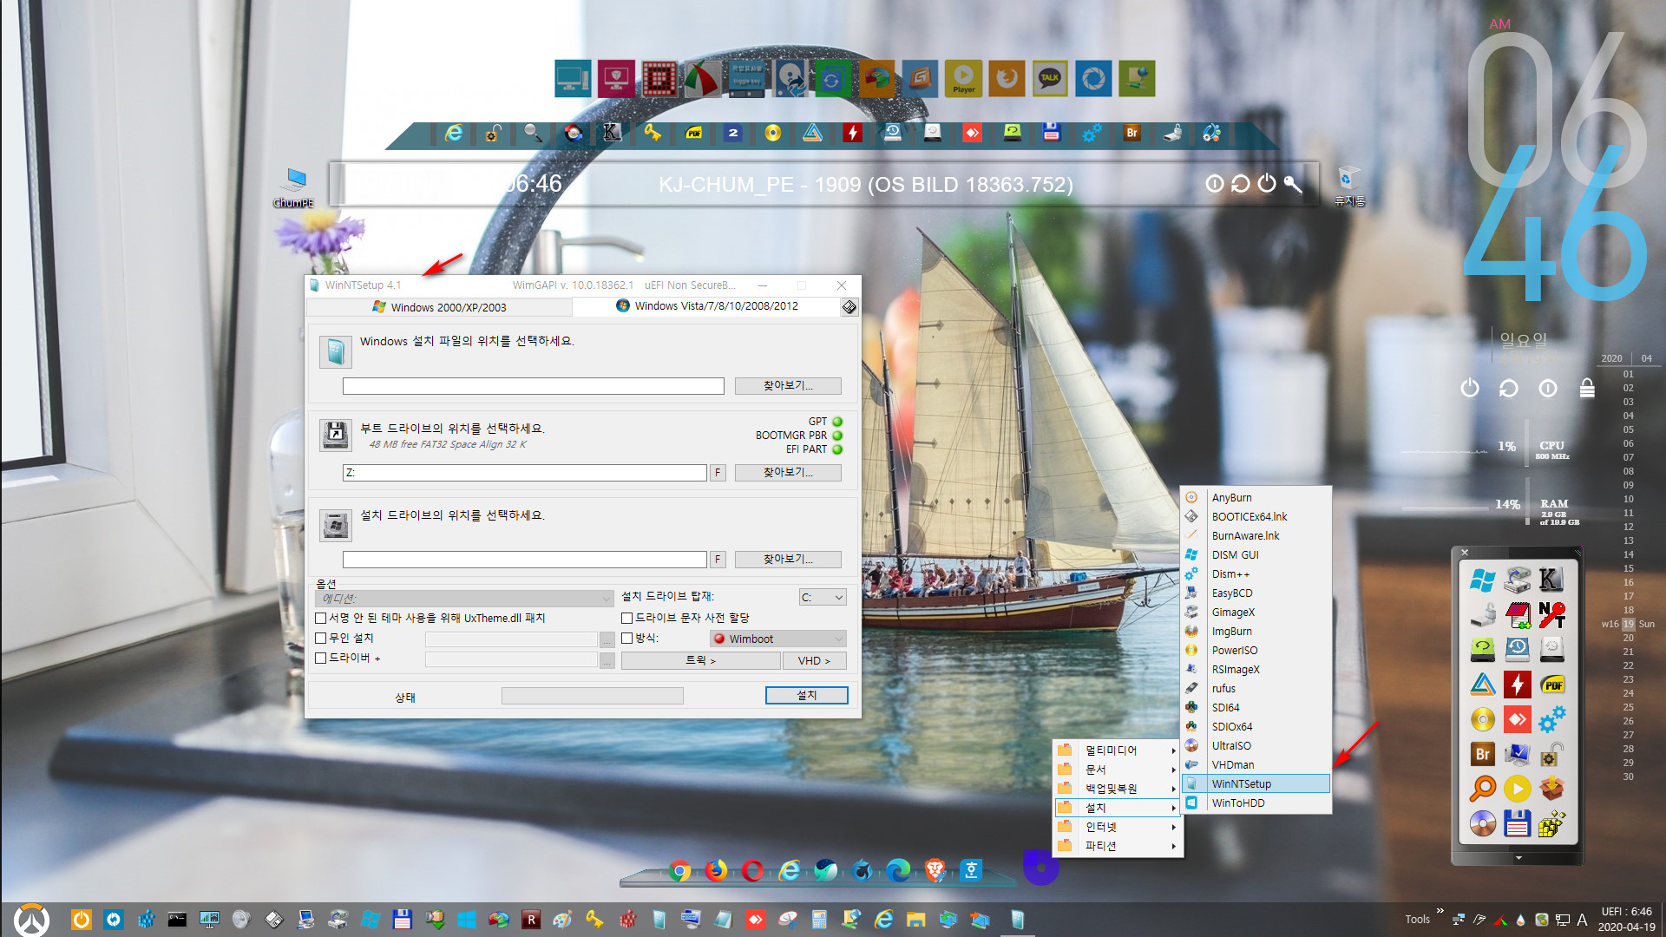Viewport: 1666px width, 937px height.
Task: Launch the yellow key icon in teal toolbar
Action: [653, 133]
